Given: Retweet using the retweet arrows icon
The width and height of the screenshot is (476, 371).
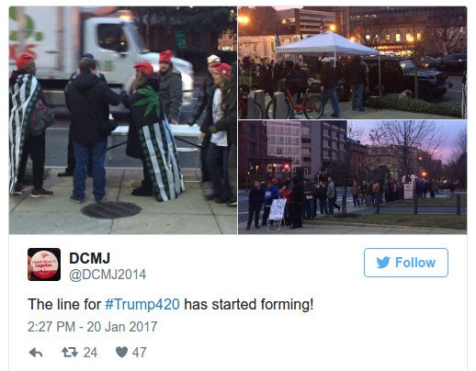Looking at the screenshot, I should [x=70, y=353].
